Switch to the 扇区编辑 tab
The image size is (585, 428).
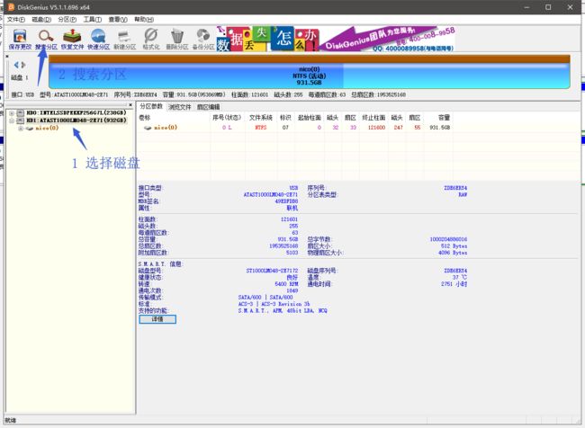[x=208, y=107]
